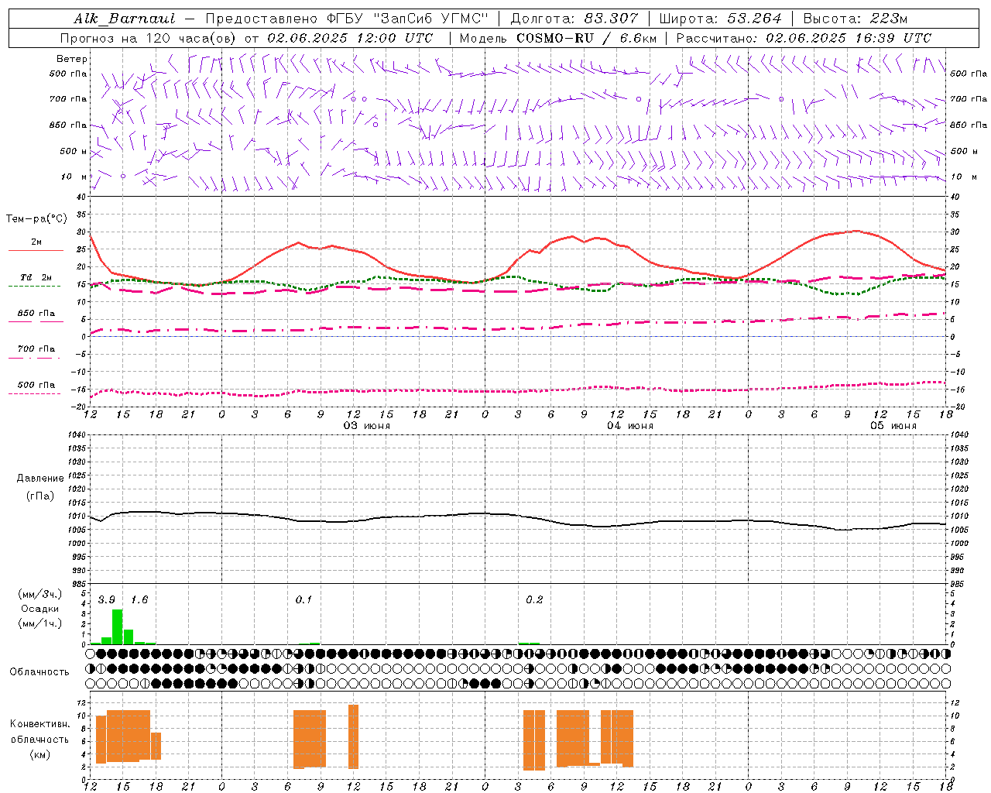This screenshot has width=991, height=793.
Task: Click the '(гПа)' pressure unit label
Action: pyautogui.click(x=40, y=496)
